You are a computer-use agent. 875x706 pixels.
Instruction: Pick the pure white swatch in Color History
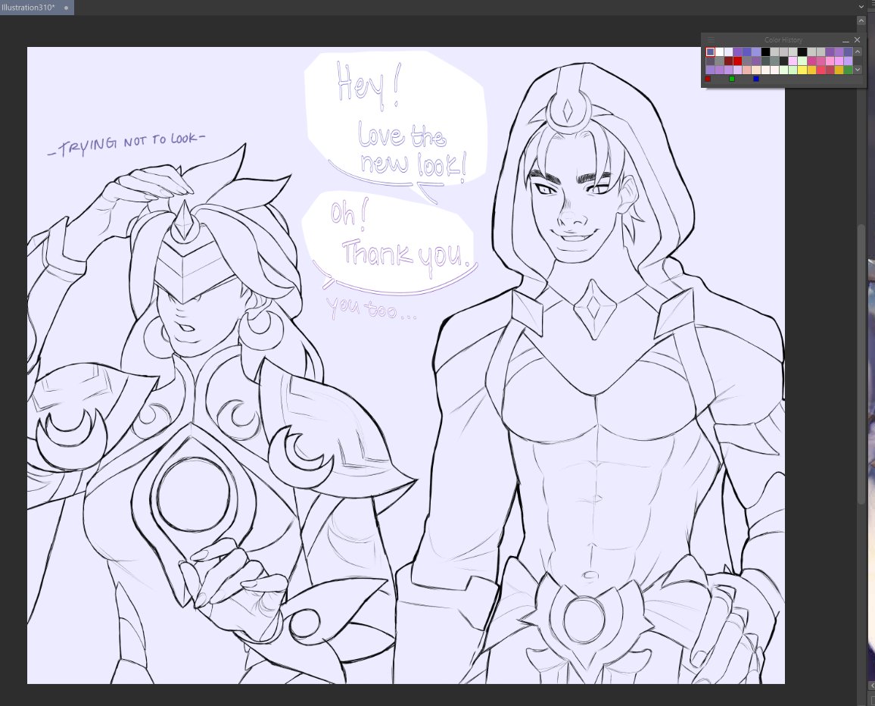pyautogui.click(x=719, y=52)
